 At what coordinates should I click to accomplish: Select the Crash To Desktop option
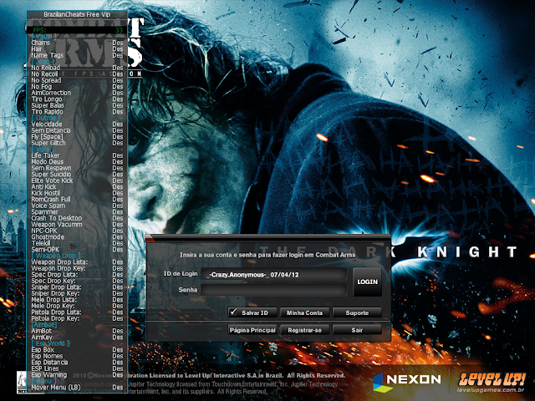77,218
